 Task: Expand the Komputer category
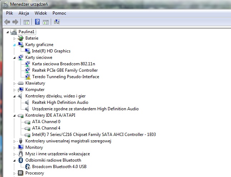click(14, 90)
